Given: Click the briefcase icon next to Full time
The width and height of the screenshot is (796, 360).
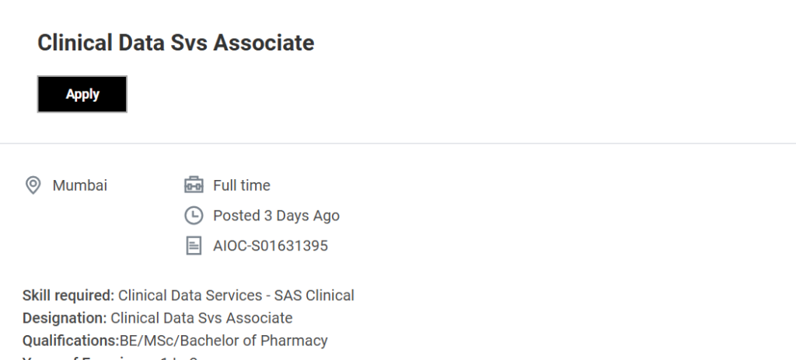Looking at the screenshot, I should coord(193,185).
